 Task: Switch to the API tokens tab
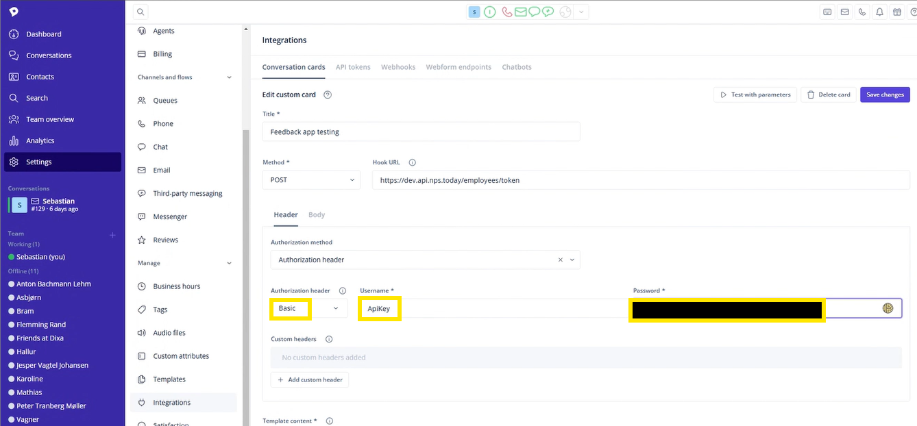point(353,67)
